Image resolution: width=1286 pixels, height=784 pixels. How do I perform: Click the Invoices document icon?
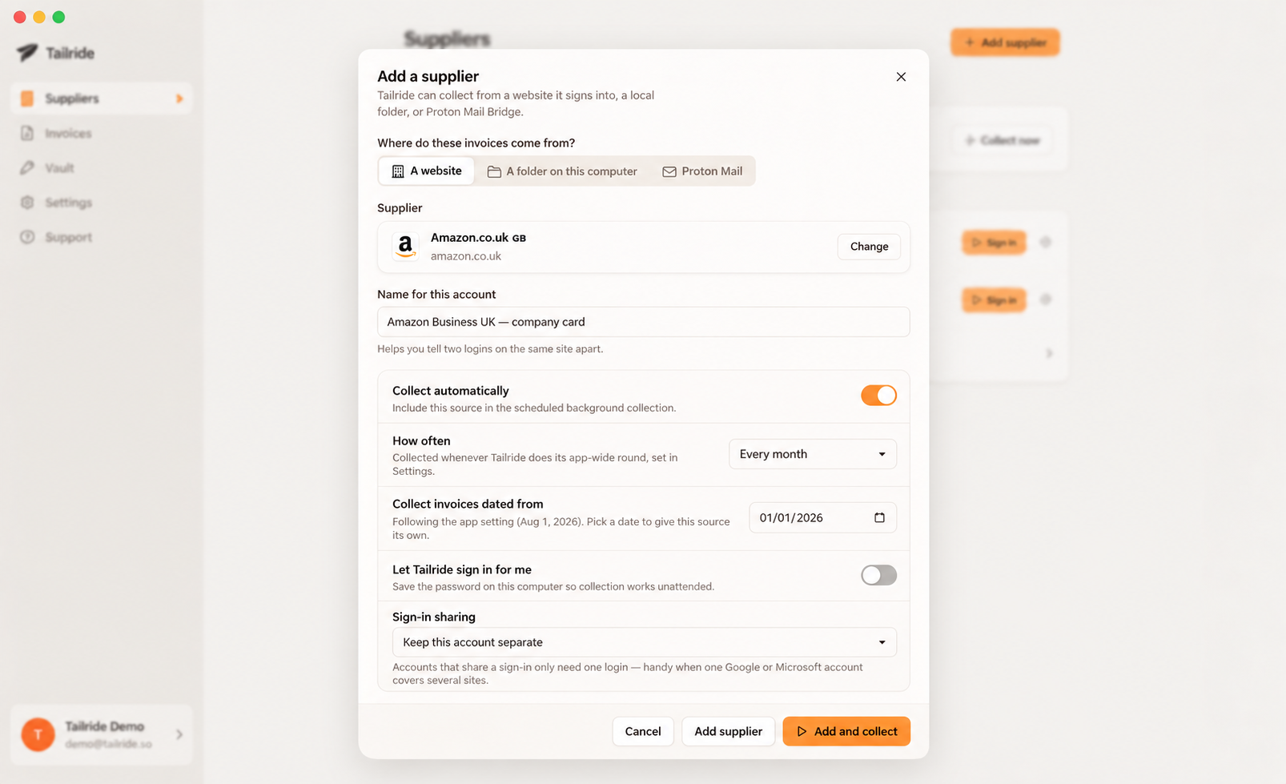(x=27, y=134)
